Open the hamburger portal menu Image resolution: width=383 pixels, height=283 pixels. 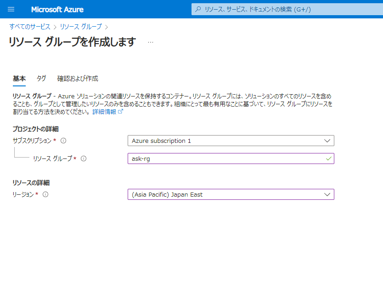(11, 9)
